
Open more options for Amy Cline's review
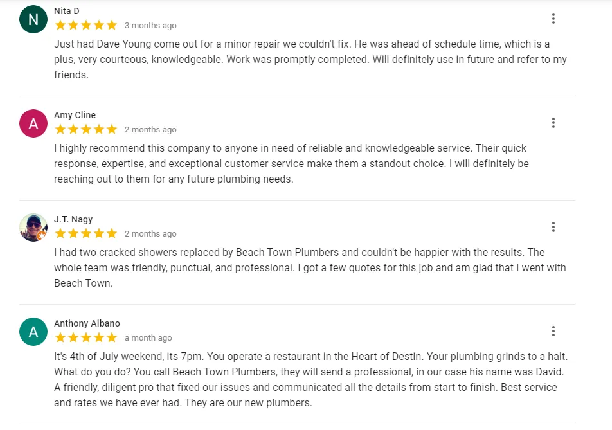[x=553, y=123]
